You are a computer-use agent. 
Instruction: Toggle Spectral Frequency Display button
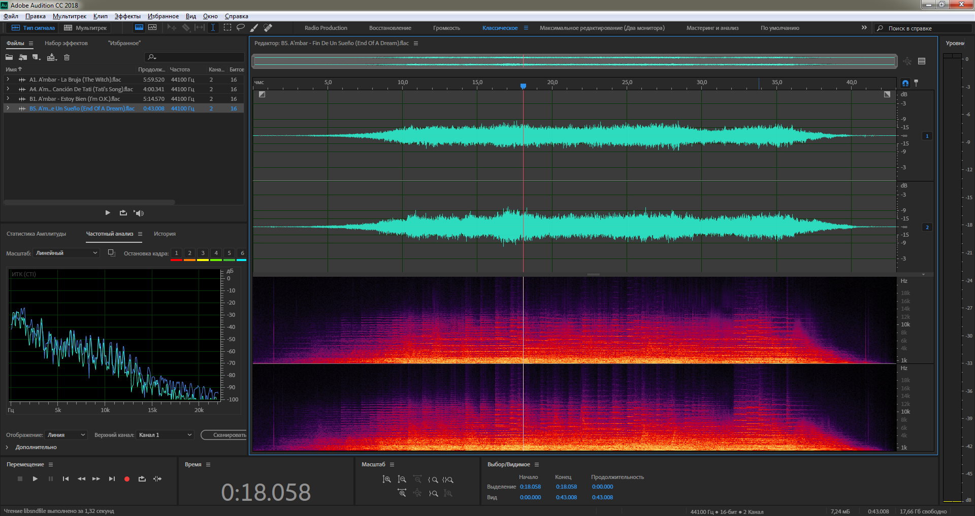point(139,28)
